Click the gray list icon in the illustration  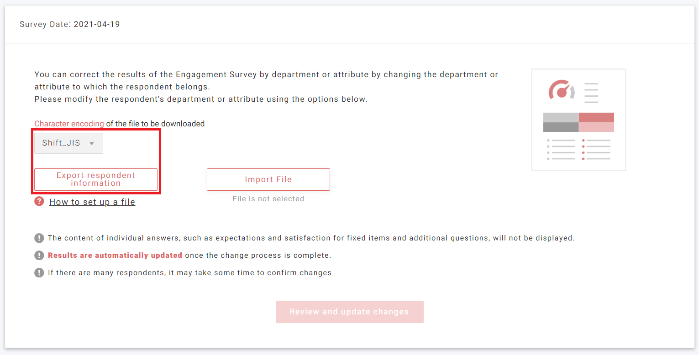pyautogui.click(x=561, y=150)
